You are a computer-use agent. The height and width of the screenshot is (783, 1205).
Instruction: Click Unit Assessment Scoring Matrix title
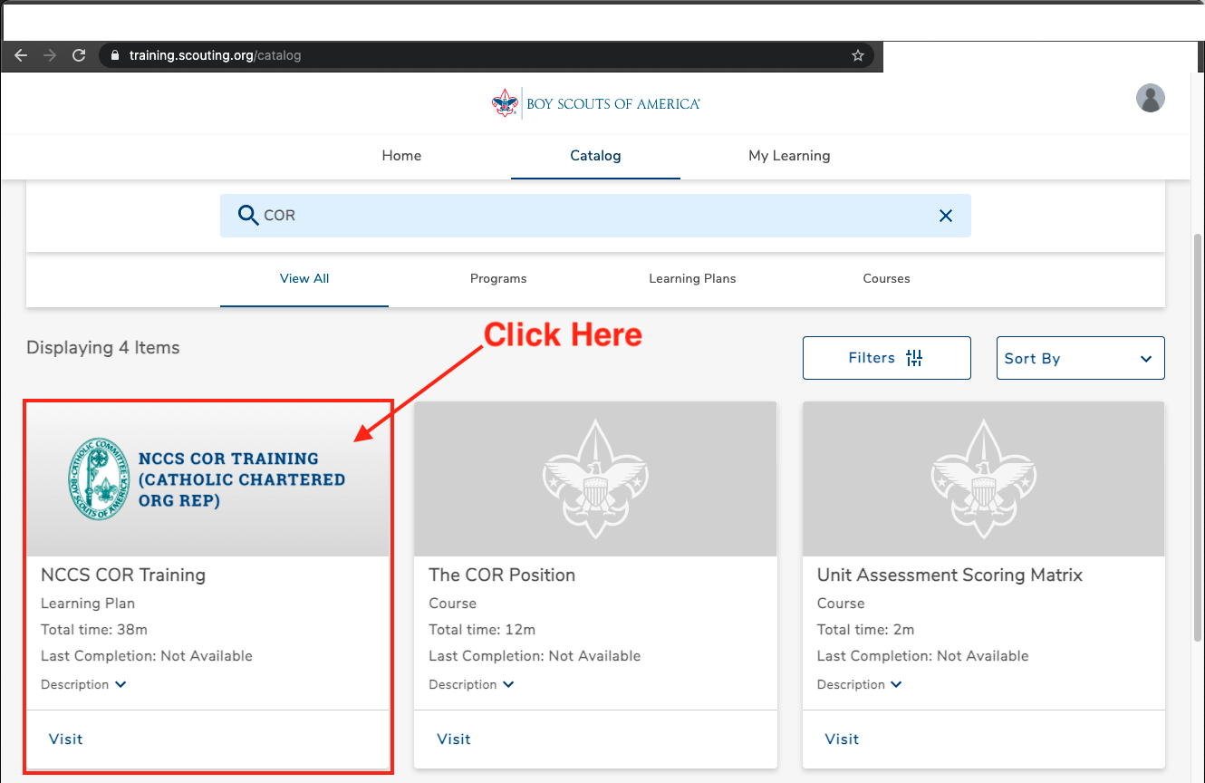(950, 575)
